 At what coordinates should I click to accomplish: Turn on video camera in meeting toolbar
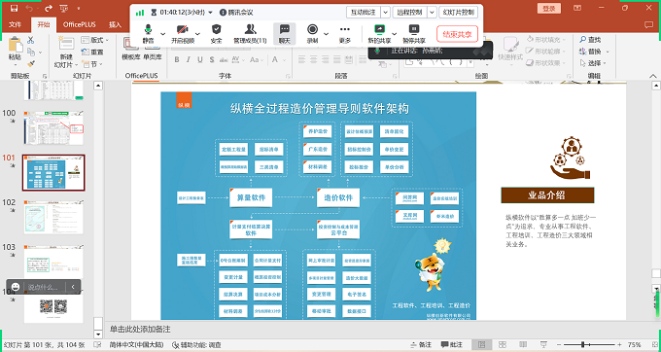[x=183, y=34]
